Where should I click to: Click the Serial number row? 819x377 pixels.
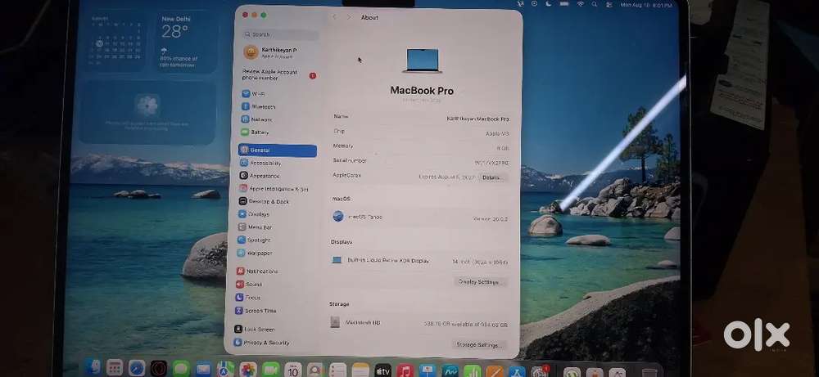coord(420,162)
